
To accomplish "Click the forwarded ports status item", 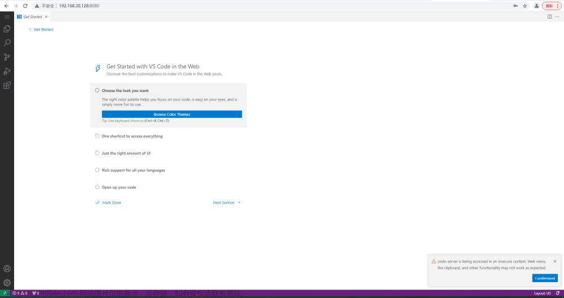I will [x=35, y=293].
